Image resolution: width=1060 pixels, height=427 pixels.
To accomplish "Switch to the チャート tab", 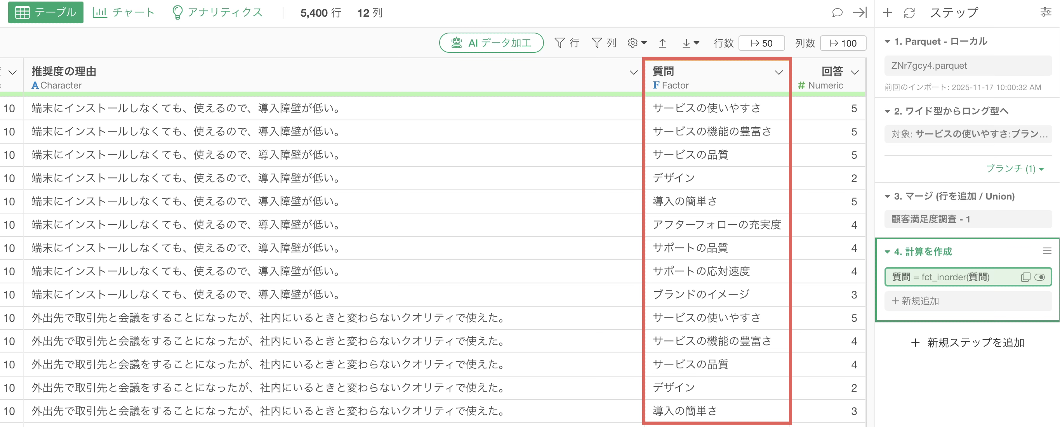I will tap(123, 12).
